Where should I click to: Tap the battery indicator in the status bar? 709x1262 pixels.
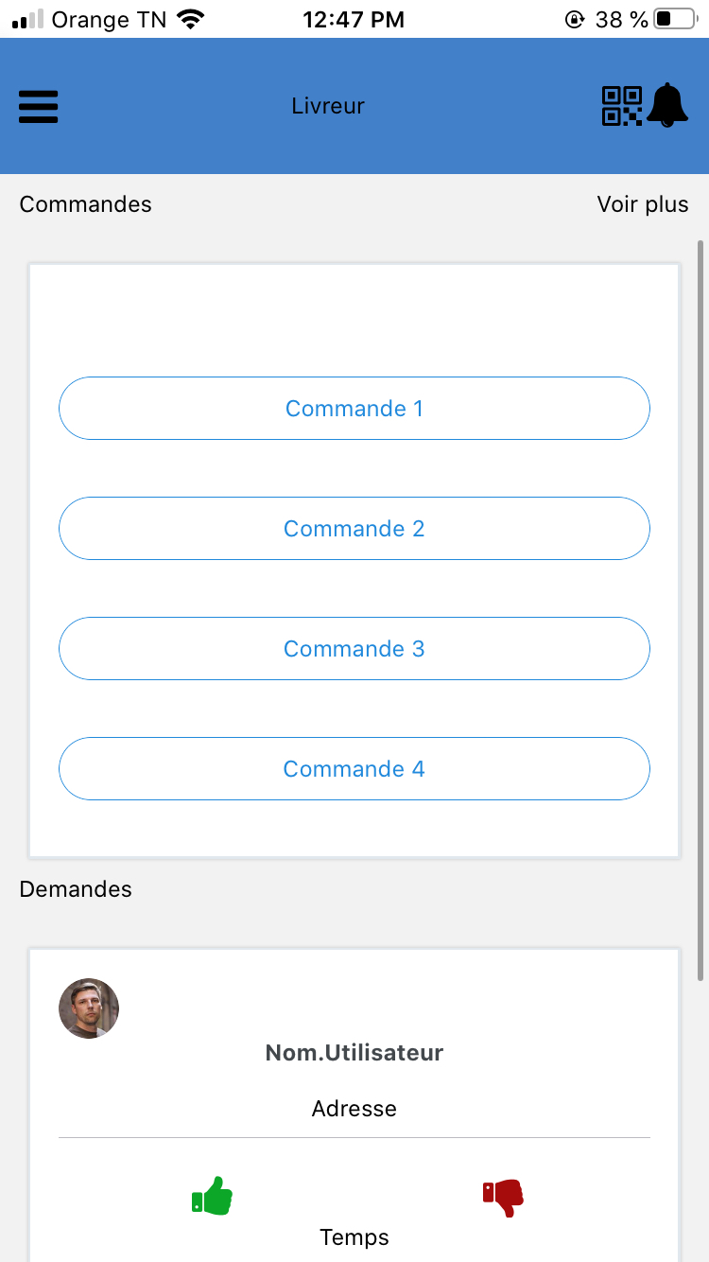pos(673,16)
